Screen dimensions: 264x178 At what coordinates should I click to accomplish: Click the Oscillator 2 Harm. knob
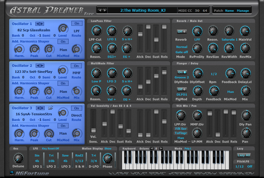(x=19, y=91)
